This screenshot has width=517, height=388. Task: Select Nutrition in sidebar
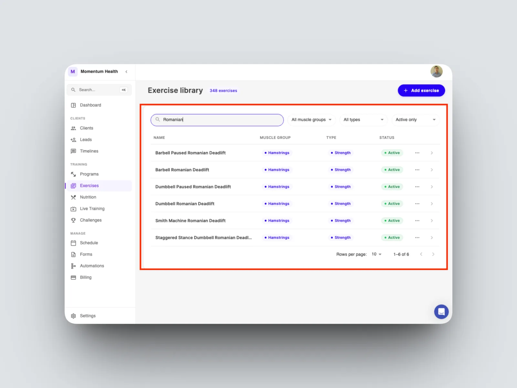[x=100, y=197]
